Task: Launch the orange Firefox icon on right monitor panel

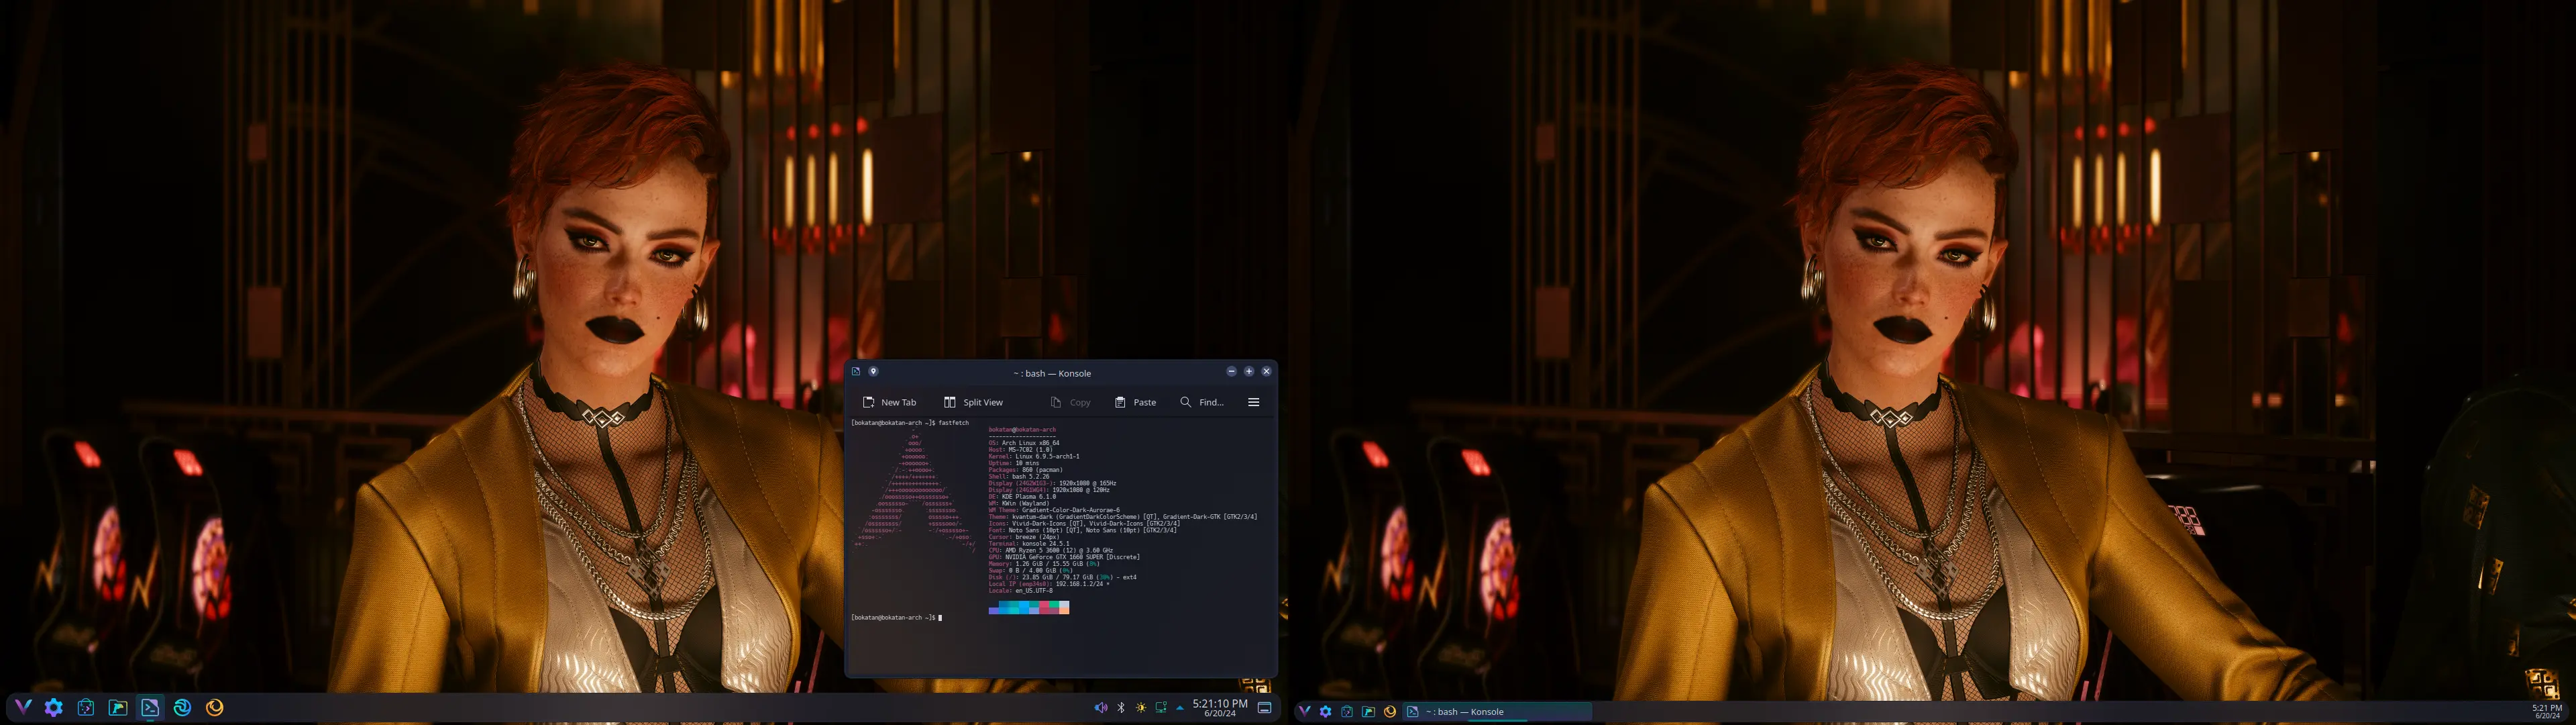Action: click(x=1390, y=711)
